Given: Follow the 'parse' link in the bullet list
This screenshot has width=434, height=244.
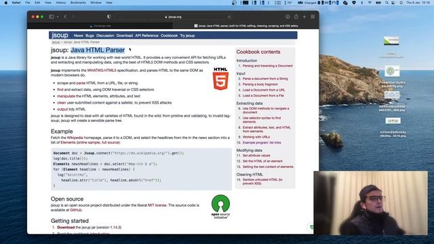Looking at the screenshot, I should pos(81,83).
